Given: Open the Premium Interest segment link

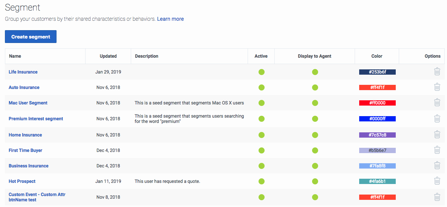Looking at the screenshot, I should pyautogui.click(x=36, y=119).
